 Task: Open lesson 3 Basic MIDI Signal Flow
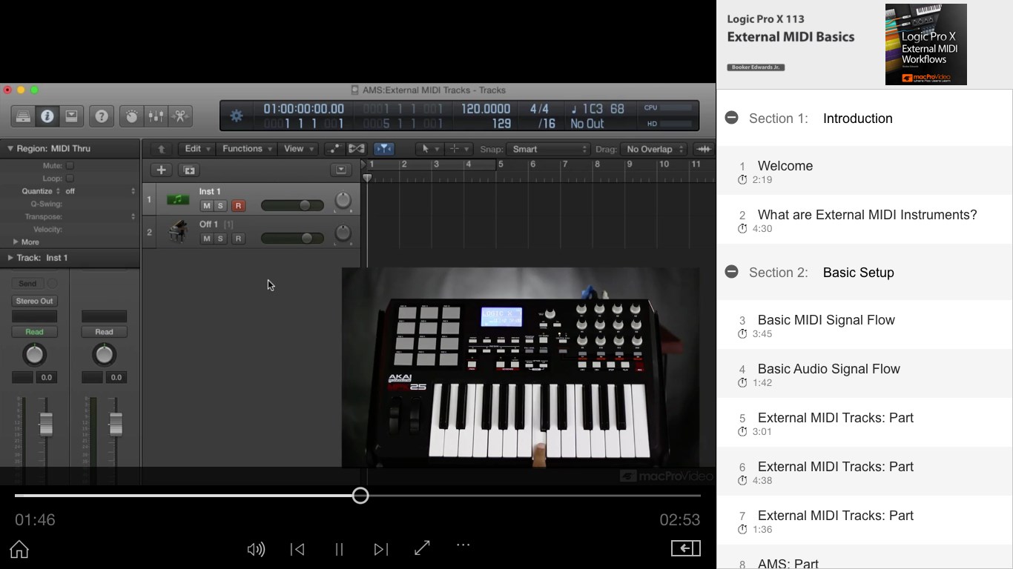pyautogui.click(x=865, y=325)
